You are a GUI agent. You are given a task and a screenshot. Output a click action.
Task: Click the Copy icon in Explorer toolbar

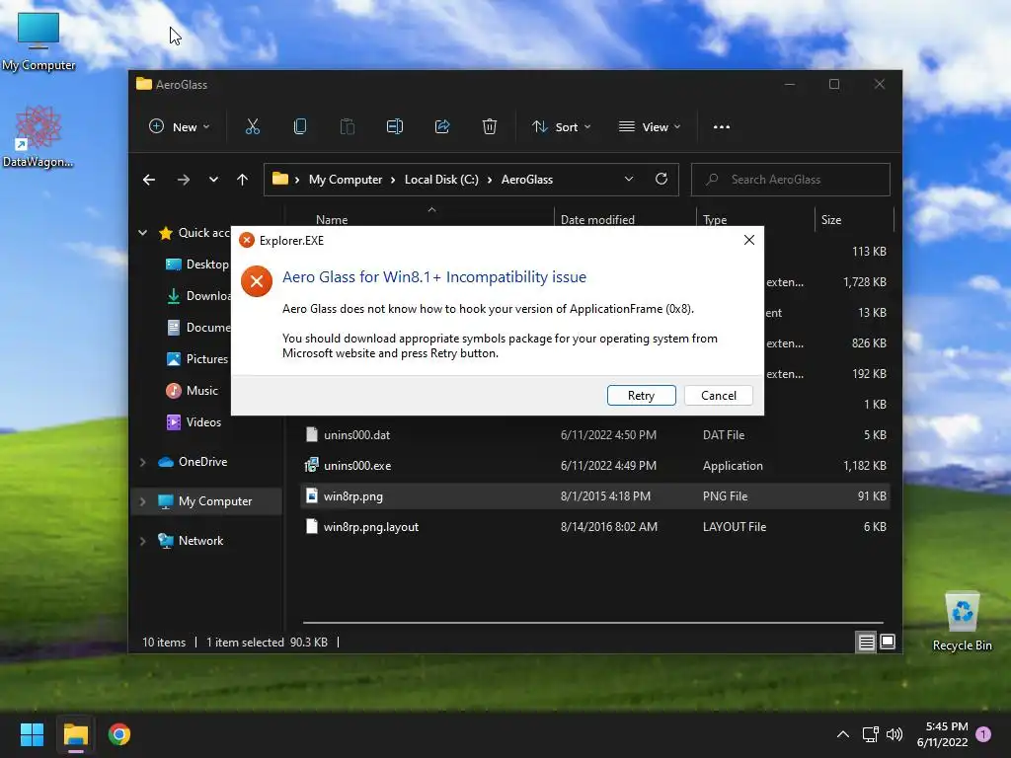tap(300, 127)
